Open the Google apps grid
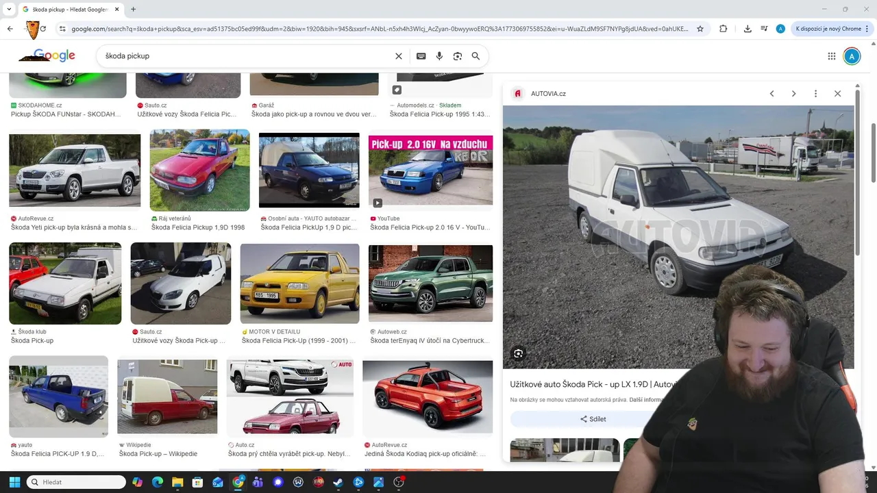877x493 pixels. 831,56
